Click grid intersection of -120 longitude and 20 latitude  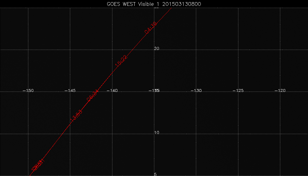pos(280,49)
